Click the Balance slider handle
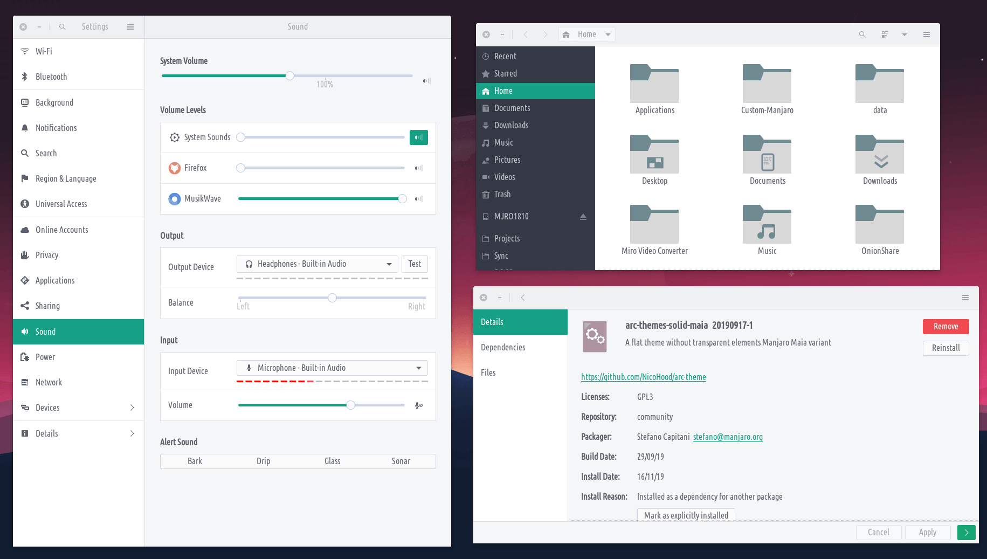This screenshot has width=987, height=559. 333,298
